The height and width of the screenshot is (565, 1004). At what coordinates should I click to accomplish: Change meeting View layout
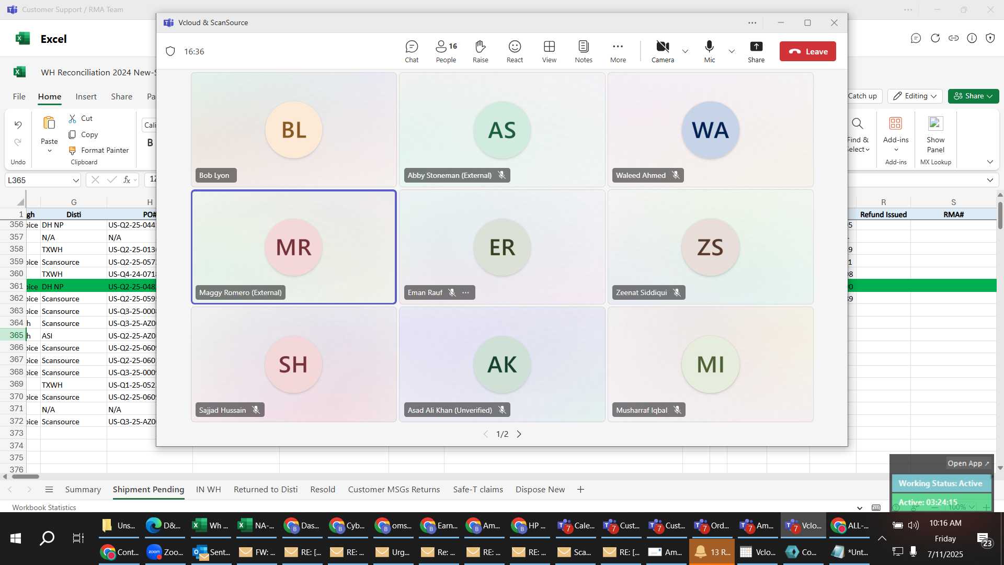(549, 52)
